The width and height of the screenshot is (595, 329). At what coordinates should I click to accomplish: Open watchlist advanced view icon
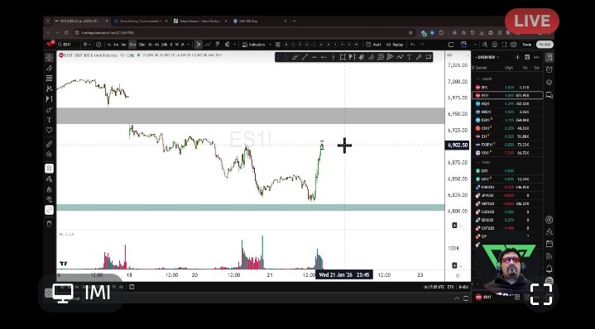pos(526,57)
